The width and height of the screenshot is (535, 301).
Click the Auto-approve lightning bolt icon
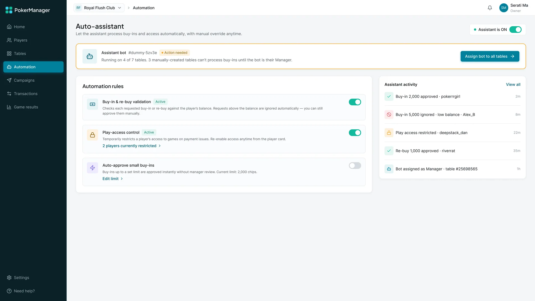(93, 168)
